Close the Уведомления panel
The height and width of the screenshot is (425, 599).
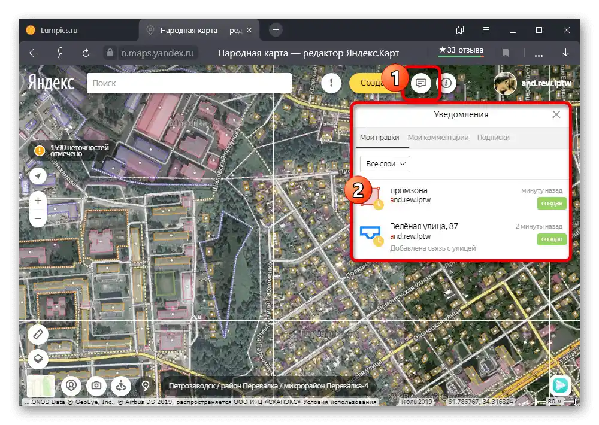click(x=556, y=114)
